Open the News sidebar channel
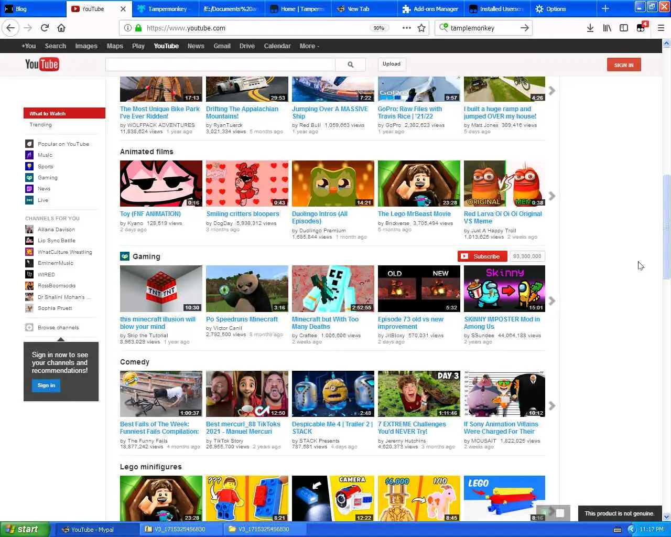 click(44, 189)
